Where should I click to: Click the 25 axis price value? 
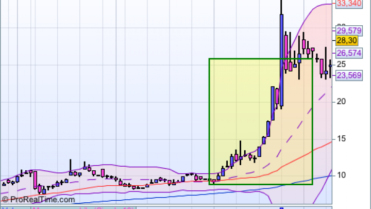(341, 64)
